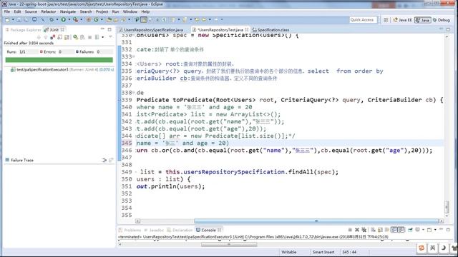Click the New Java Class green C icon
The image size is (458, 257).
[96, 19]
